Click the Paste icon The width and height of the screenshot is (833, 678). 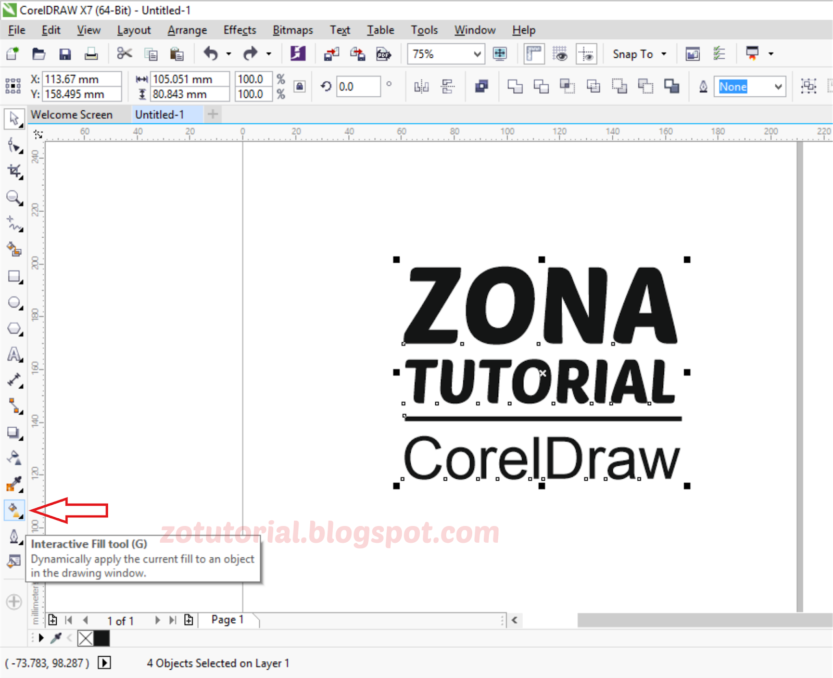pyautogui.click(x=177, y=54)
